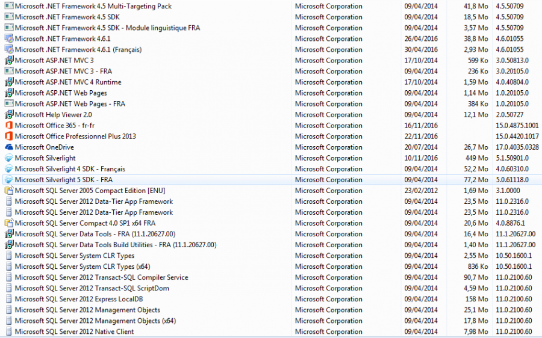Click the Microsoft OneDrive cloud icon
The width and height of the screenshot is (542, 338).
8,147
